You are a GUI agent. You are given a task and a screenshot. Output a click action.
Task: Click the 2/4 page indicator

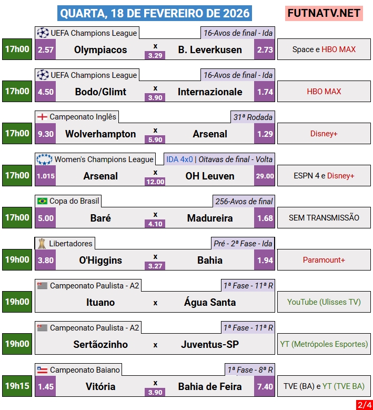[x=364, y=405]
